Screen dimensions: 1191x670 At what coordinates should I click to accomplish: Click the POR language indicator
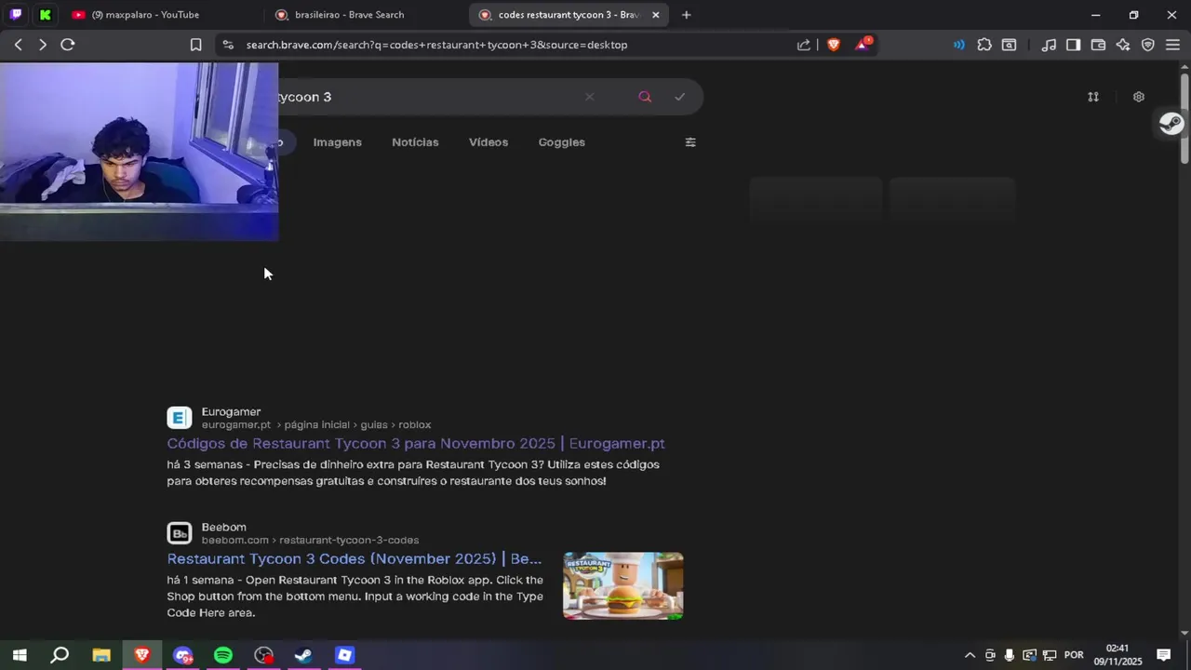pyautogui.click(x=1074, y=655)
